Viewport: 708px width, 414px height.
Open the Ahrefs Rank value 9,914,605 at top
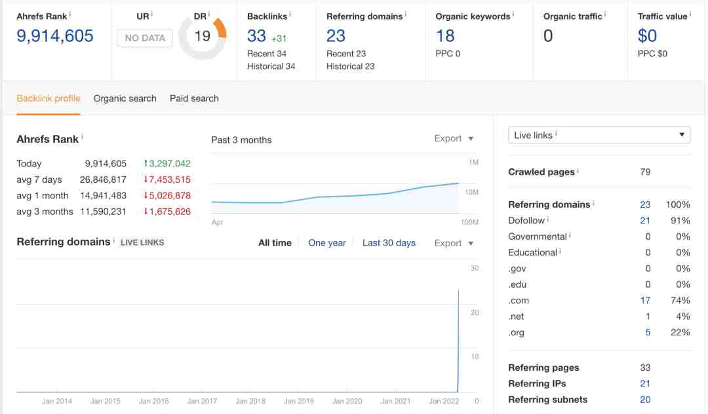[x=55, y=35]
